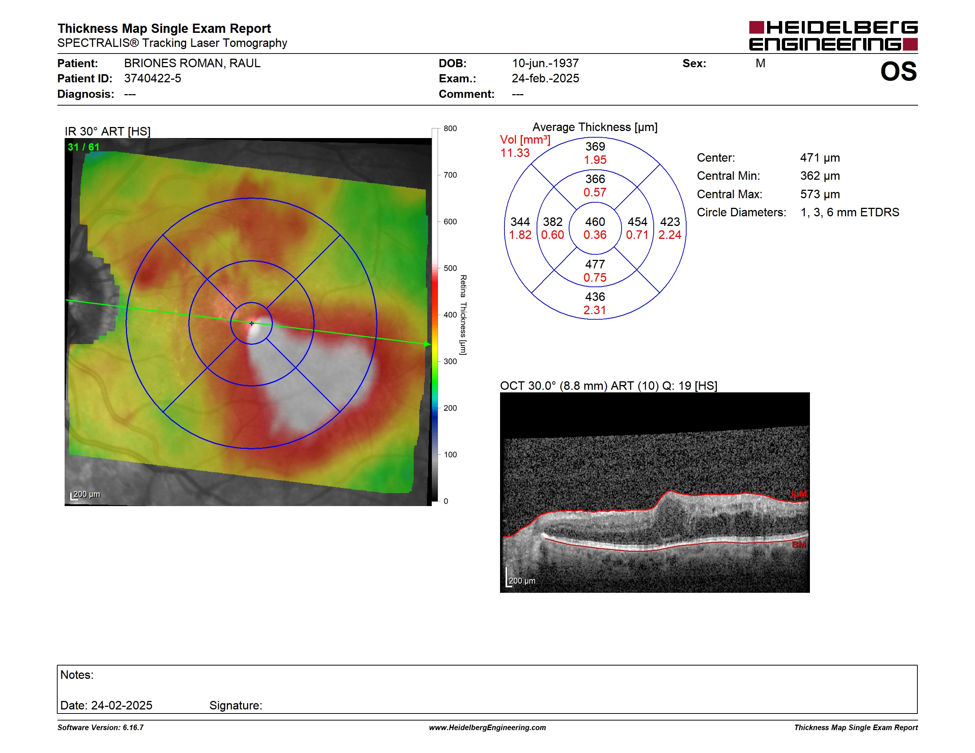Click the '800' tick on thickness scale
The height and width of the screenshot is (753, 975).
point(450,128)
